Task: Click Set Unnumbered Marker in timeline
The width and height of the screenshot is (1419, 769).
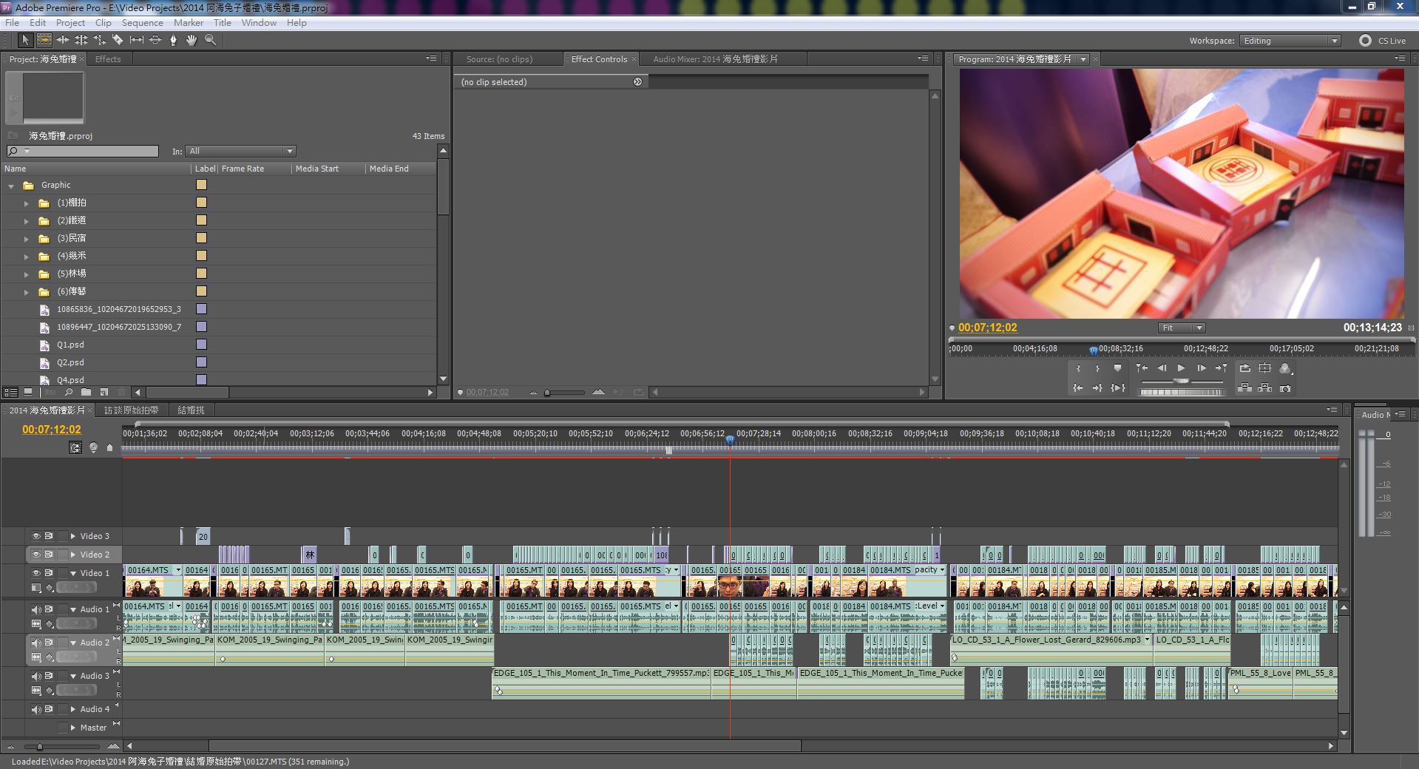Action: 110,447
